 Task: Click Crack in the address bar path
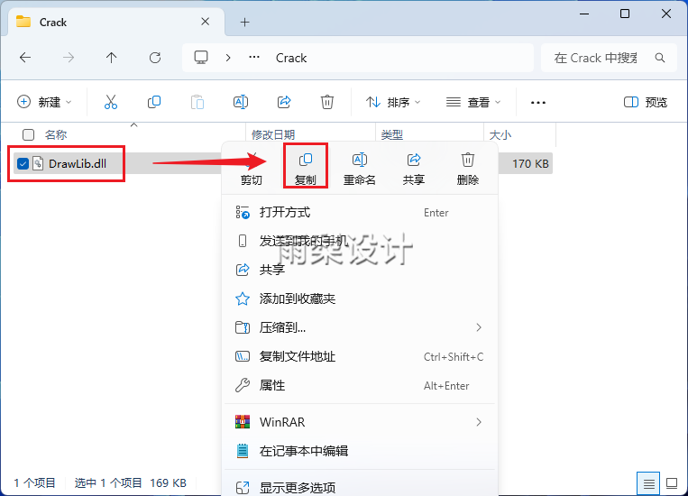point(291,58)
